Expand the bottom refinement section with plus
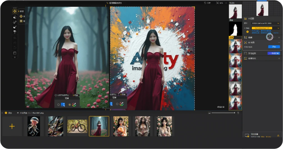 tap(279, 58)
